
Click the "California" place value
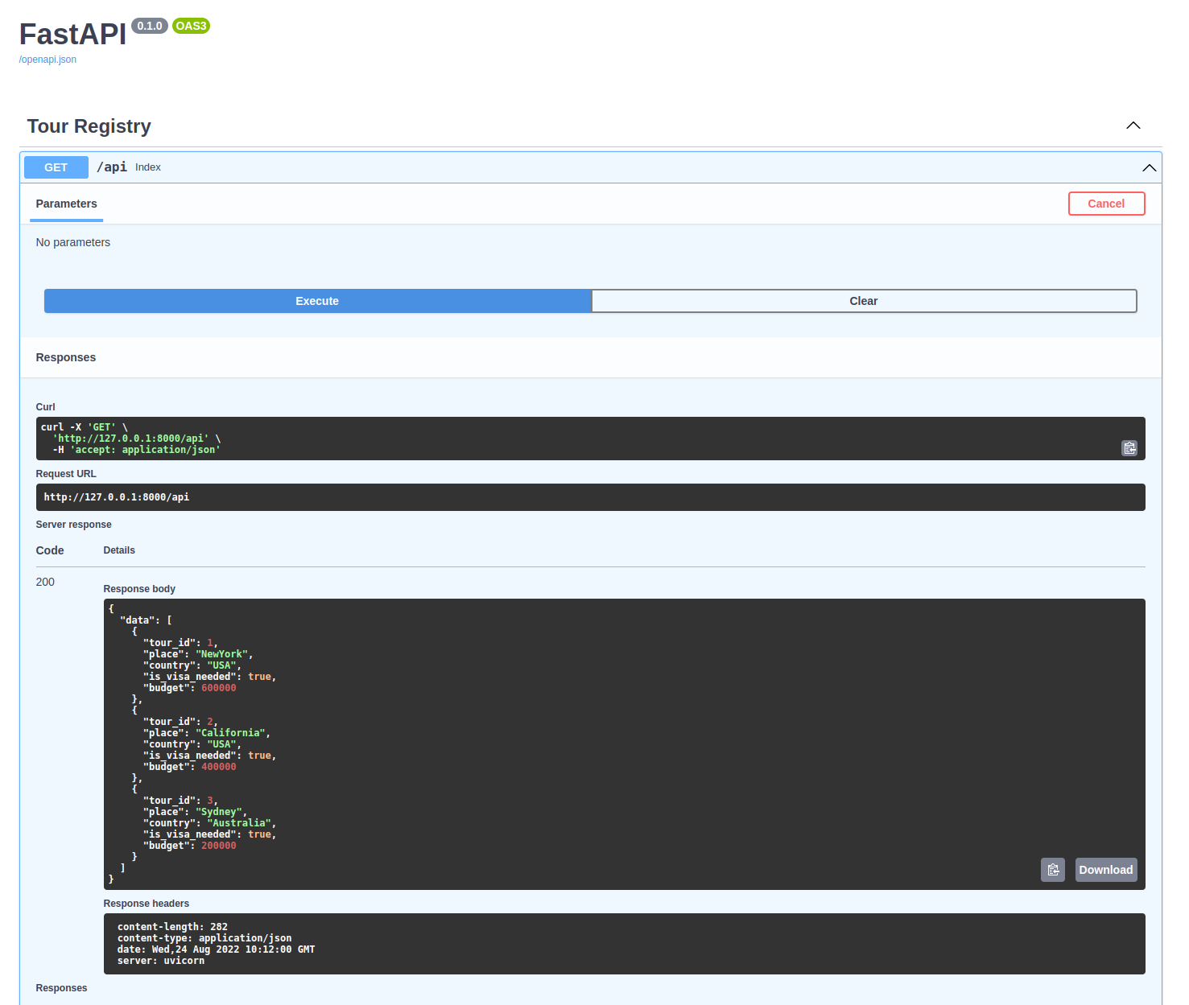[x=230, y=733]
